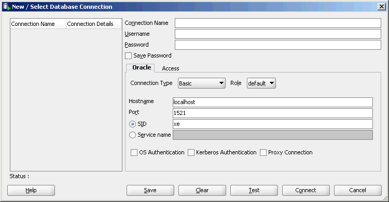Click the SID field containing xe
This screenshot has height=202, width=389.
point(273,124)
